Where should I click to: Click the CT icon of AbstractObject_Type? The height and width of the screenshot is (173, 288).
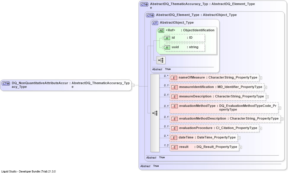point(155,23)
